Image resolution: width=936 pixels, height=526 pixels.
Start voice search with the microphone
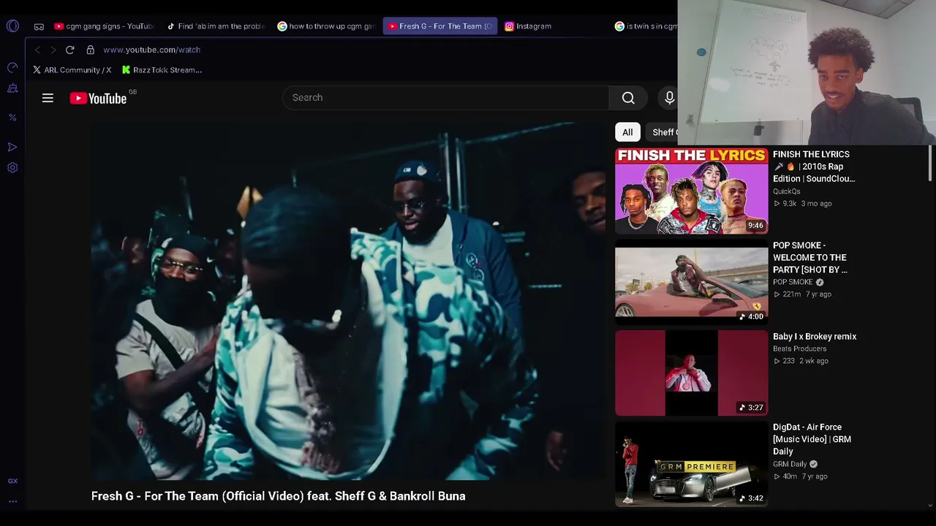tap(669, 98)
